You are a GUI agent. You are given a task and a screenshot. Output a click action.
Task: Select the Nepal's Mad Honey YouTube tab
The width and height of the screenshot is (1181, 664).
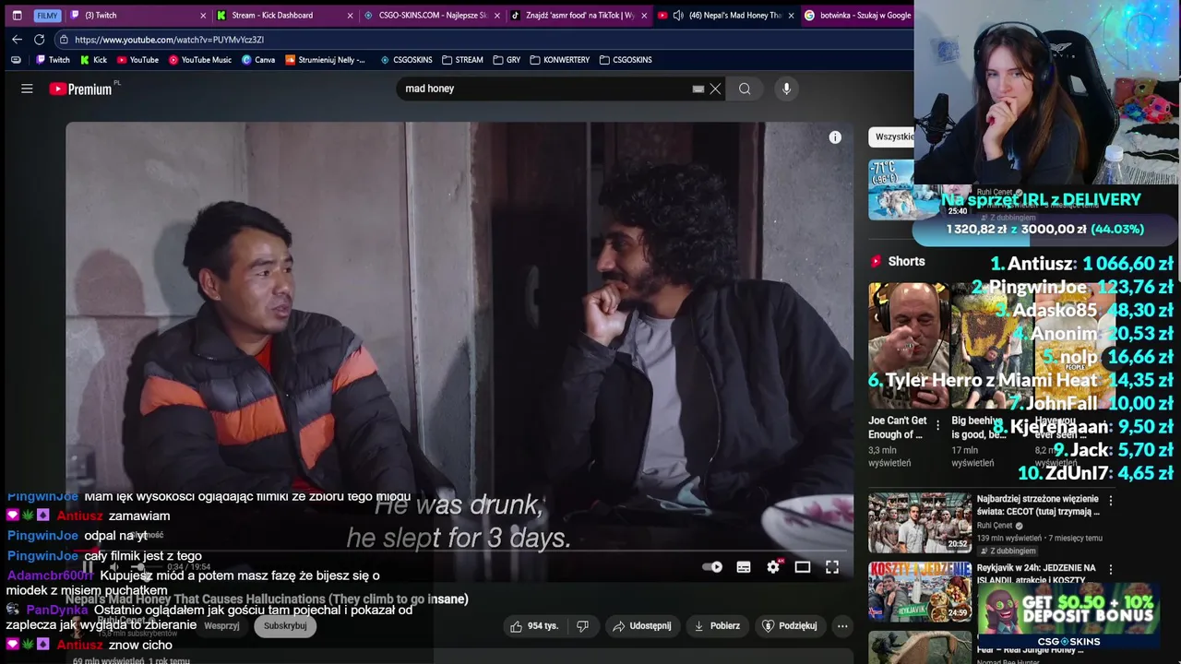pyautogui.click(x=725, y=15)
